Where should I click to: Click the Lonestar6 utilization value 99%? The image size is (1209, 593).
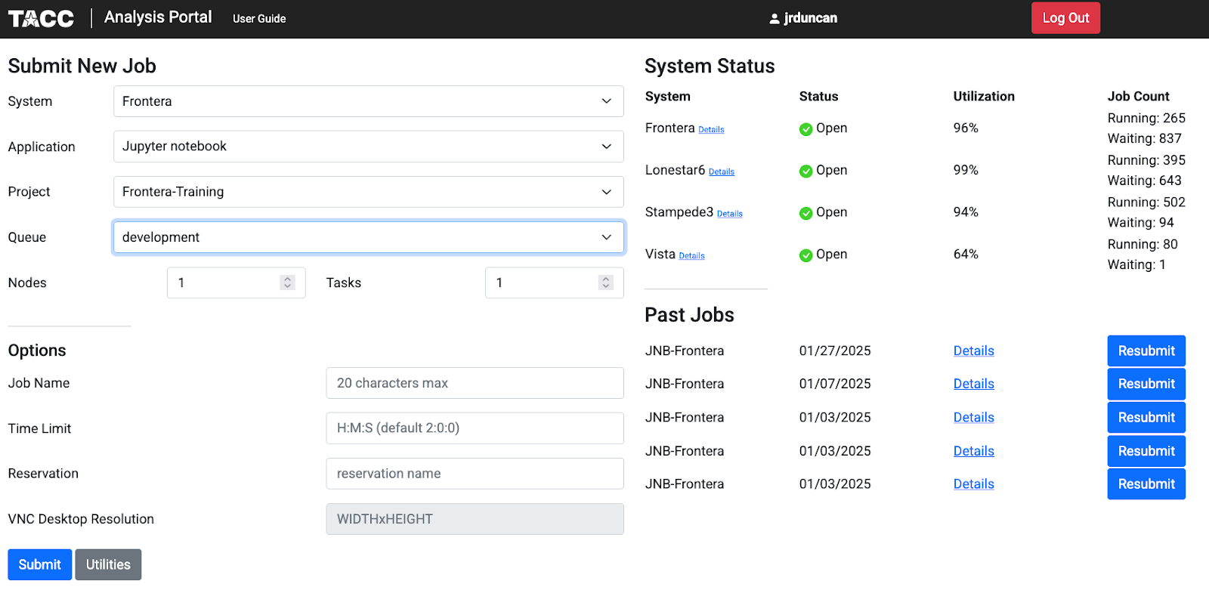(x=966, y=170)
